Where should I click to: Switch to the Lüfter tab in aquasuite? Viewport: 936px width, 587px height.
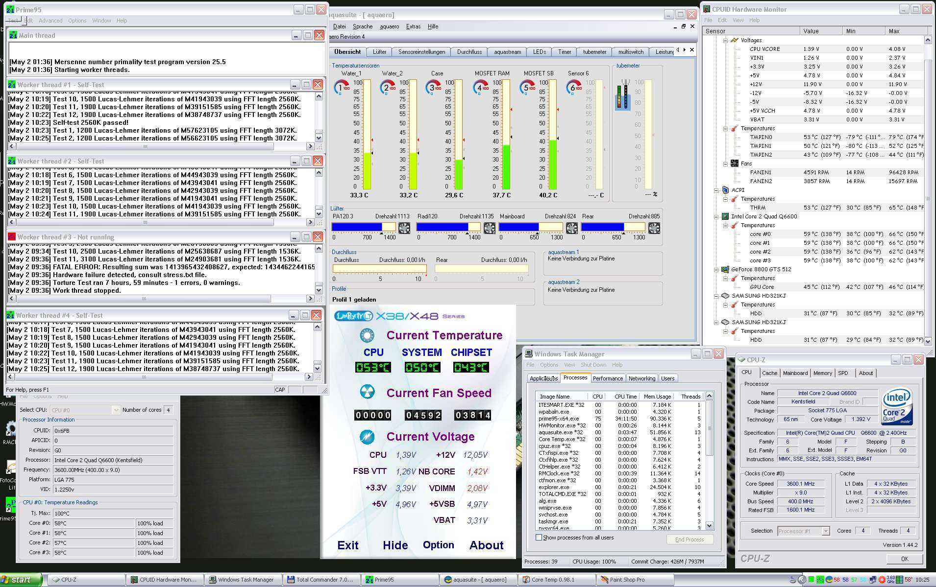pos(379,51)
